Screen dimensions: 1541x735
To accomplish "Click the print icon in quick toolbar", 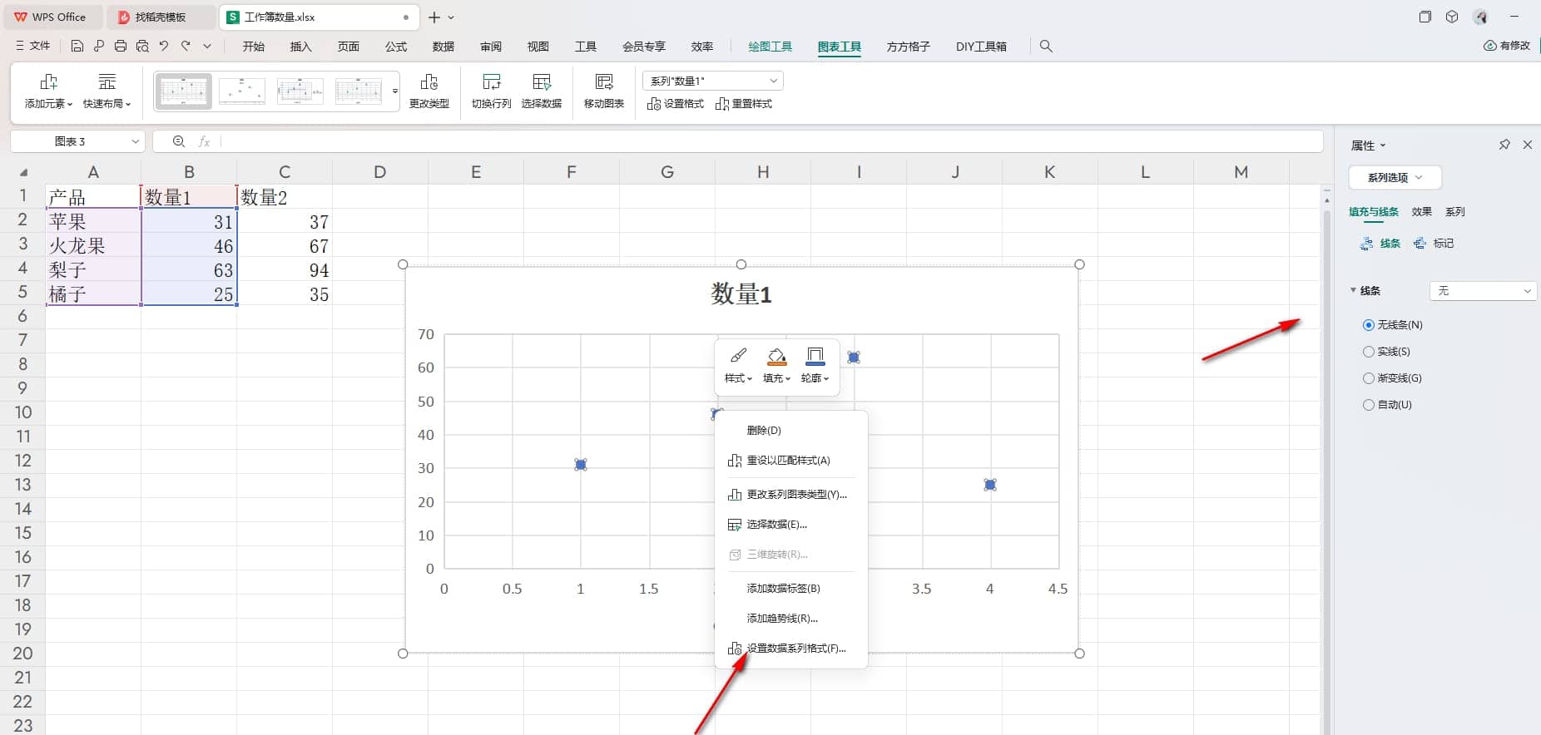I will pyautogui.click(x=121, y=47).
